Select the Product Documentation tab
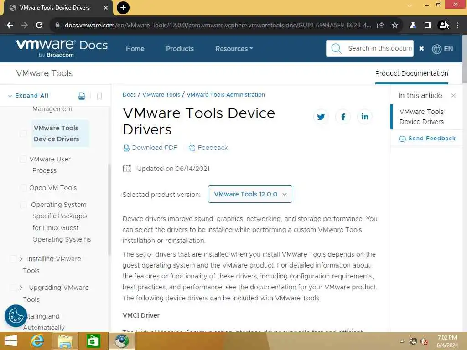This screenshot has width=467, height=350. pos(412,73)
